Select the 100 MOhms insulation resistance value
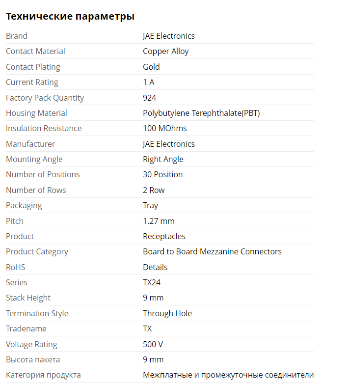349x384 pixels. tap(164, 128)
